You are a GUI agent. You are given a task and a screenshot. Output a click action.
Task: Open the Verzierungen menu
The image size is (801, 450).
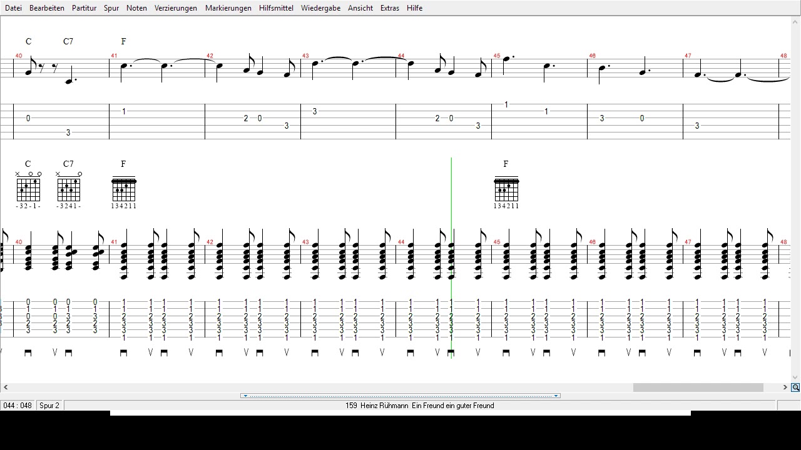pos(176,8)
